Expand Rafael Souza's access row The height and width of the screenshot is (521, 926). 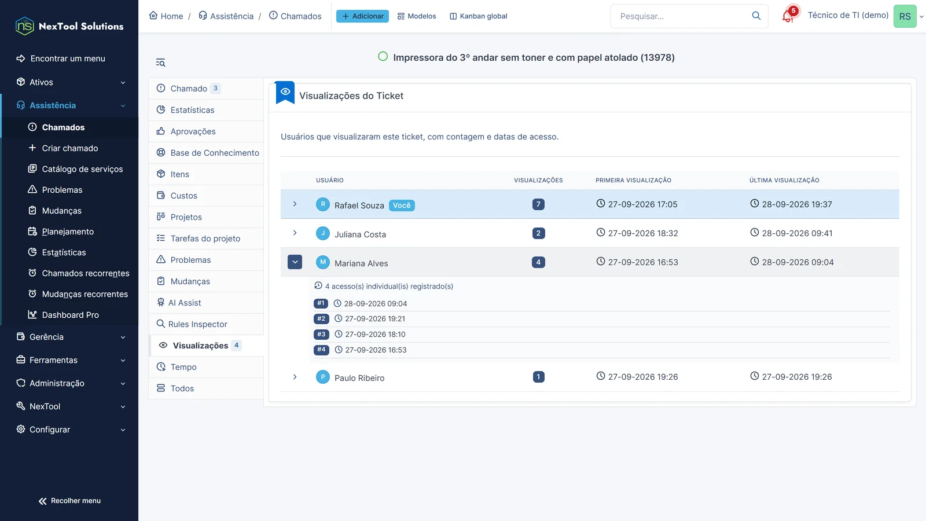295,204
